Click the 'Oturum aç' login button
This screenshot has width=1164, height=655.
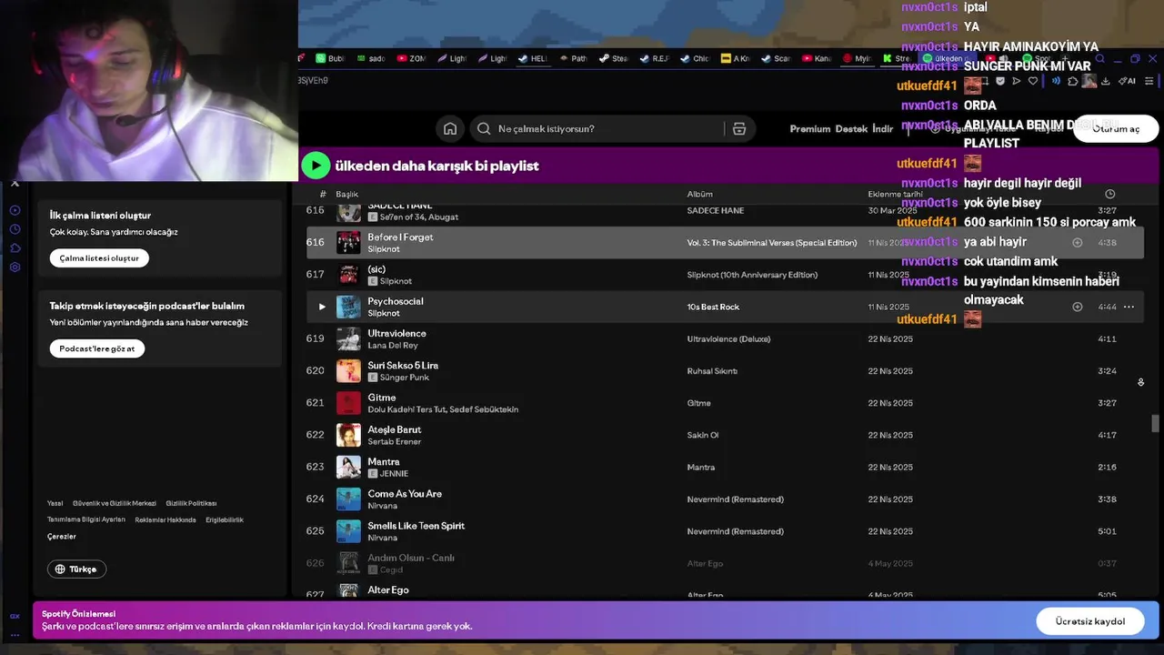[1116, 128]
